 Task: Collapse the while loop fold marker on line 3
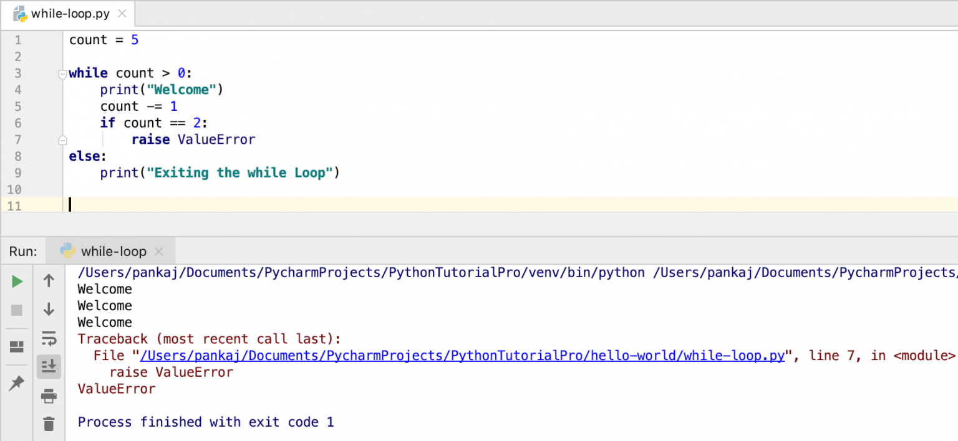[62, 74]
